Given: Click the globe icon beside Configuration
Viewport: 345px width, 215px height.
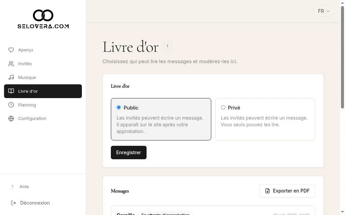Looking at the screenshot, I should 11,119.
